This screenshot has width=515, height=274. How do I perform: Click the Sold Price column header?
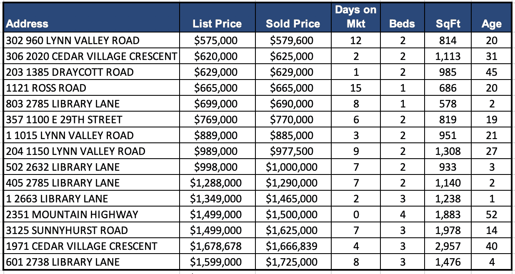click(x=293, y=24)
